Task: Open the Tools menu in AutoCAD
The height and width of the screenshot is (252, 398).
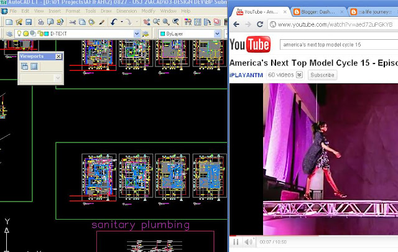Action: (x=91, y=11)
